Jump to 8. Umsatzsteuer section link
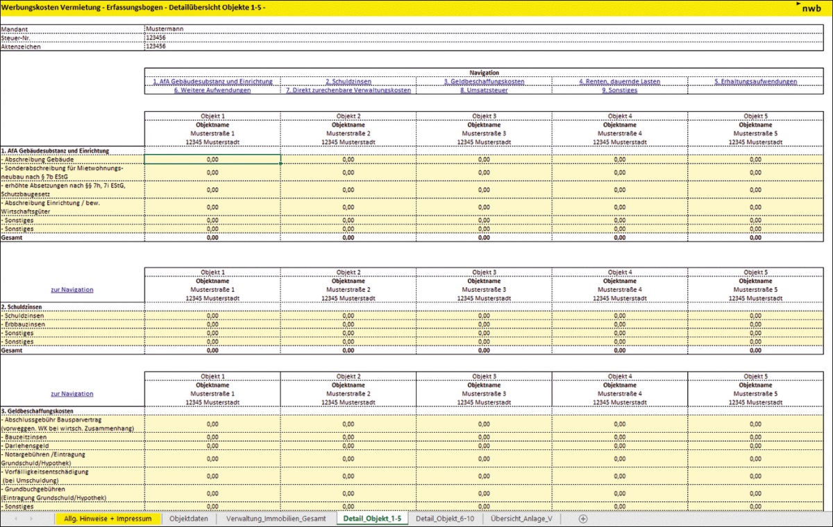This screenshot has height=527, width=833. pos(484,90)
